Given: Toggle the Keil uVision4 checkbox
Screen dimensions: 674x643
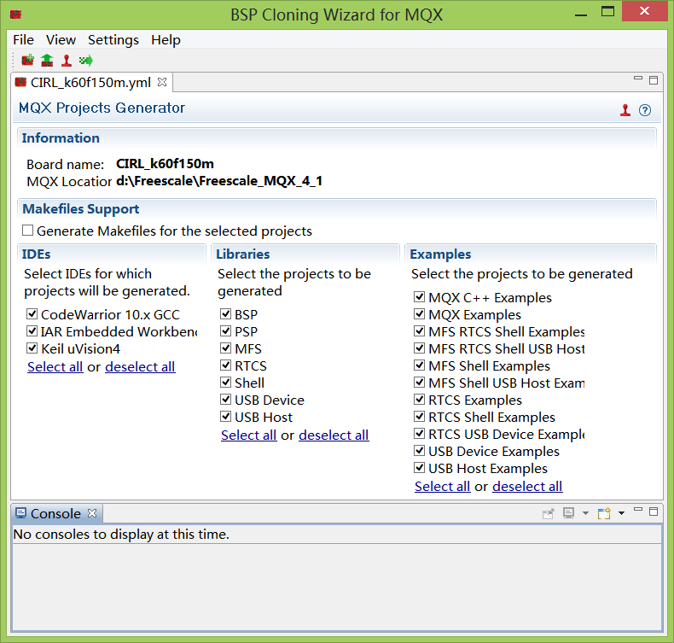Looking at the screenshot, I should coord(32,348).
